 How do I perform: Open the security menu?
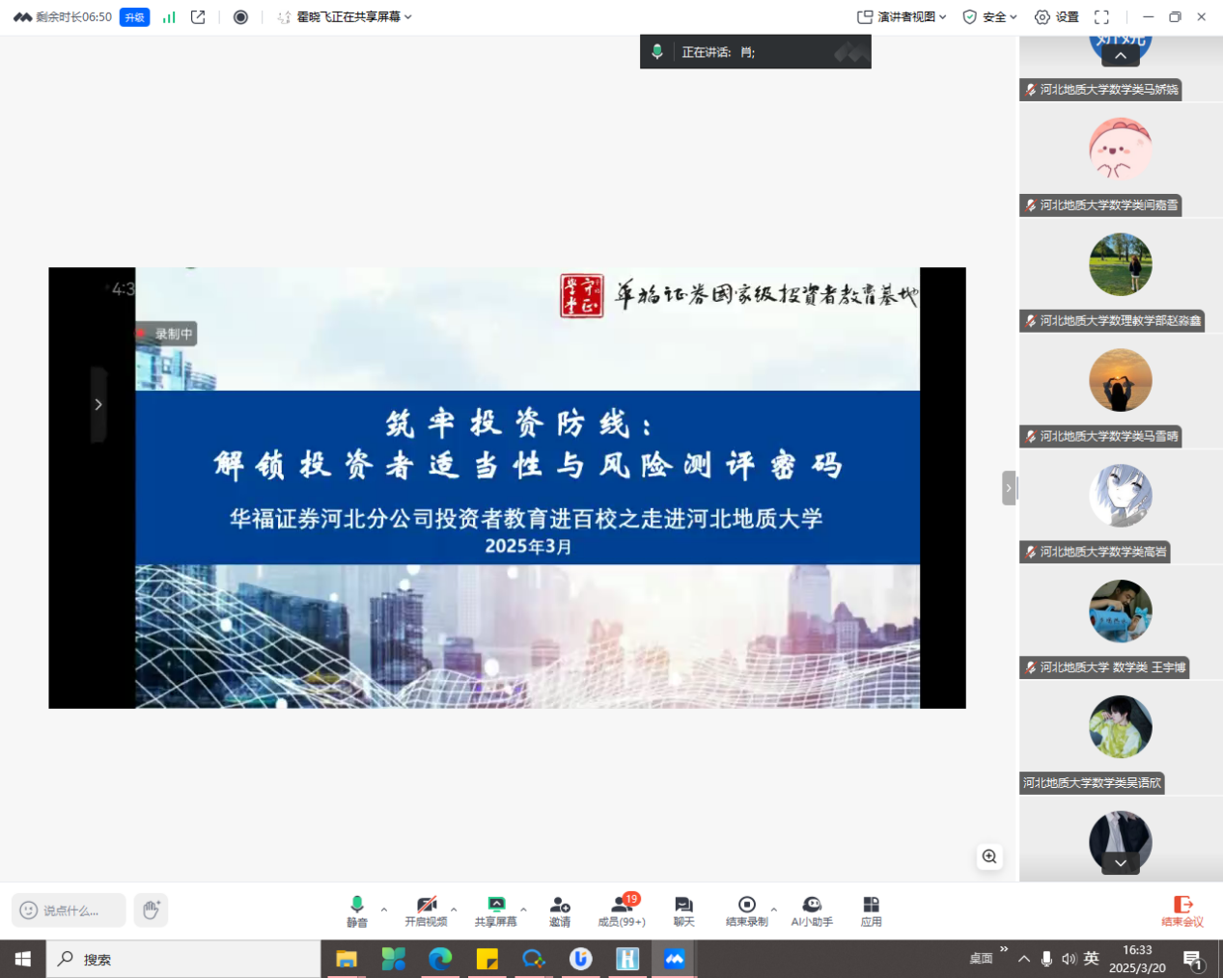989,17
